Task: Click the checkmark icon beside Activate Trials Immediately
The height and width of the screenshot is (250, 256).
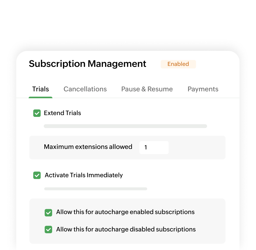Action: pyautogui.click(x=37, y=175)
